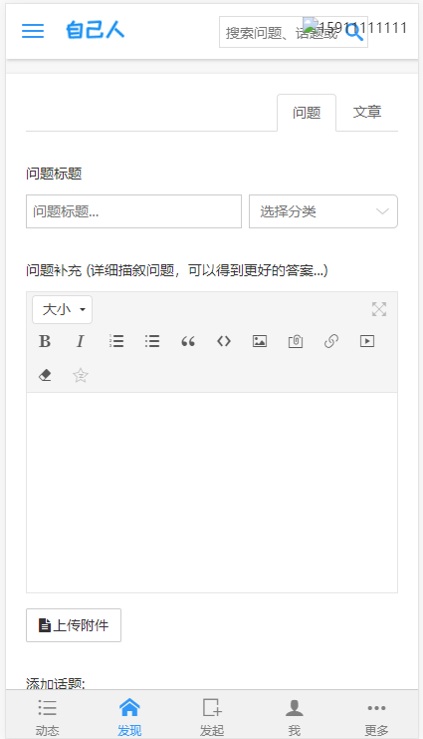Viewport: 423px width, 739px height.
Task: Insert an image in editor
Action: 260,341
